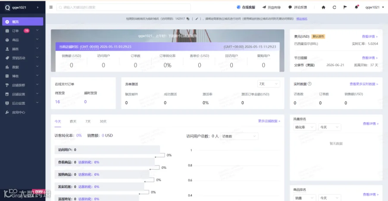This screenshot has height=201, width=388.
Task: Click the help icon next to 实时数据
Action: [310, 84]
